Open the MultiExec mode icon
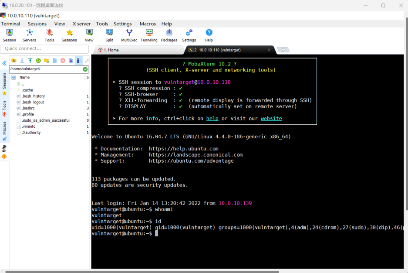The height and width of the screenshot is (273, 408). (129, 35)
